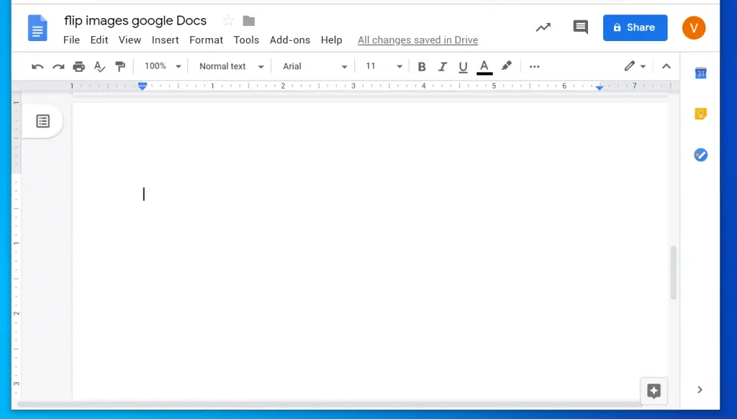Click the horizontal scrollbar
737x419 pixels.
[x=329, y=405]
